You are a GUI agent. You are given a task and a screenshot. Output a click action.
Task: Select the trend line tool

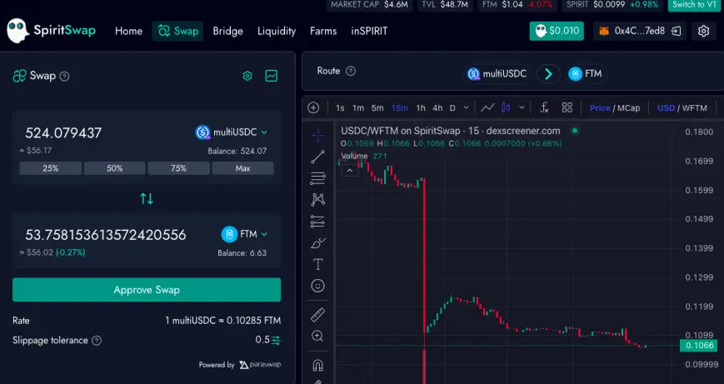pyautogui.click(x=317, y=157)
